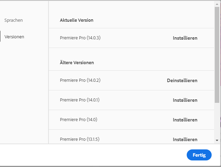Uninstall Premiere Pro 14.0.2 via Deinstallieren
Viewport: 221px width, 167px height.
coord(182,80)
